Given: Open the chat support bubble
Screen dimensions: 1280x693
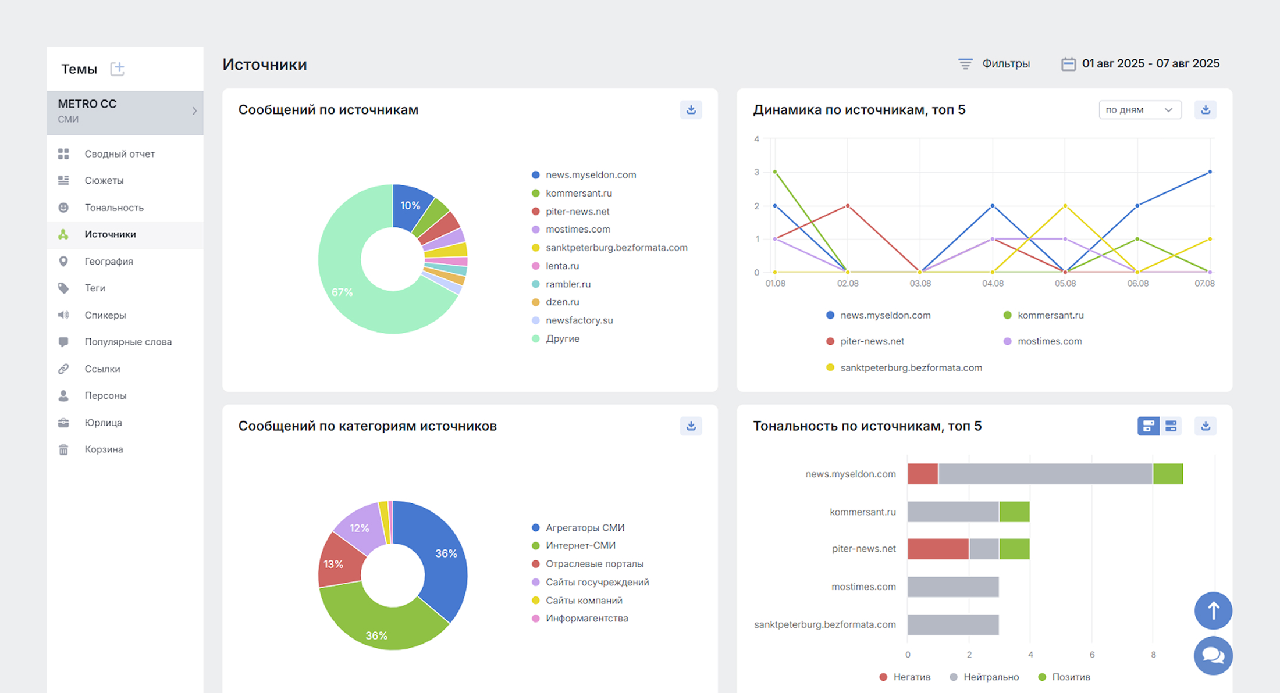Looking at the screenshot, I should click(x=1213, y=656).
